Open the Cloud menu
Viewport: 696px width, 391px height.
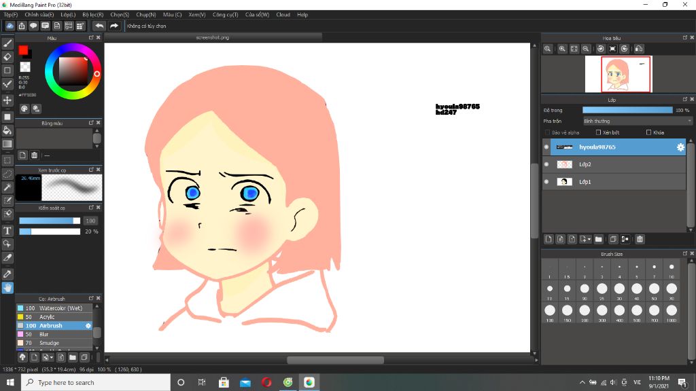click(x=283, y=15)
